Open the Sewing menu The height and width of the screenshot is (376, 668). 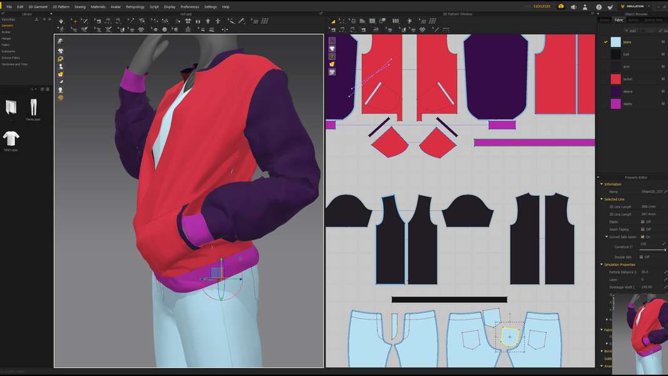80,7
